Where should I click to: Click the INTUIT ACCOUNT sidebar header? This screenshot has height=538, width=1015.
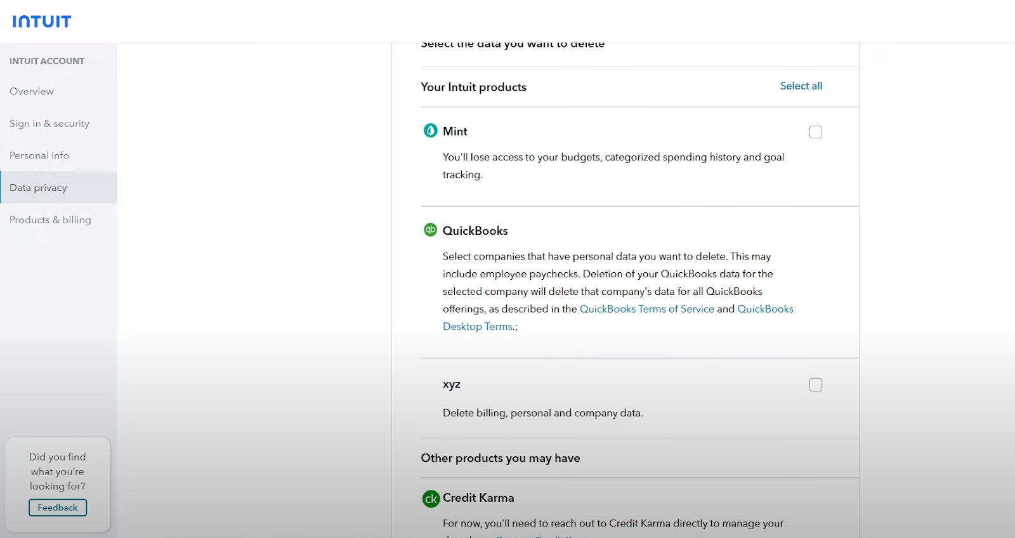[x=47, y=61]
